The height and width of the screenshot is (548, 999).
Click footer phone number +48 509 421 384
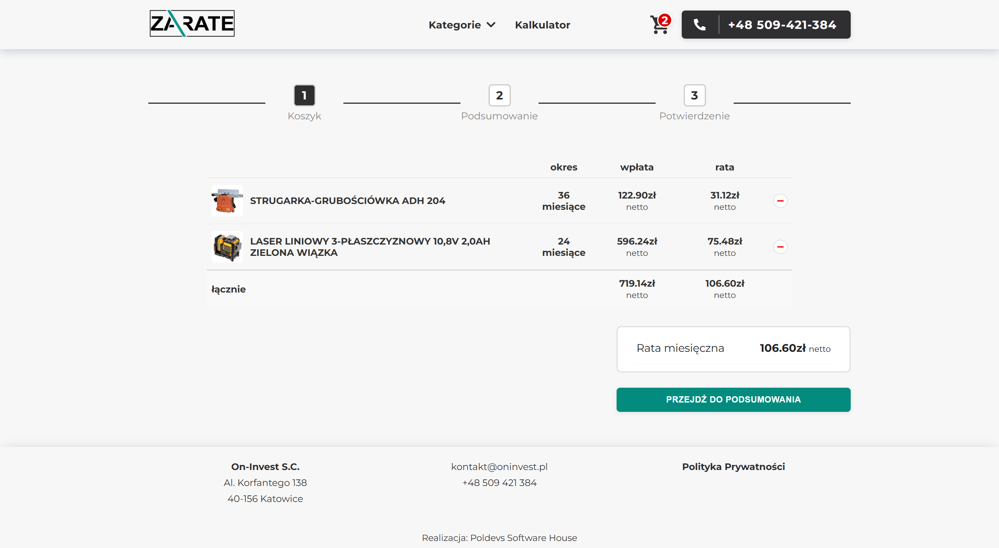(499, 482)
